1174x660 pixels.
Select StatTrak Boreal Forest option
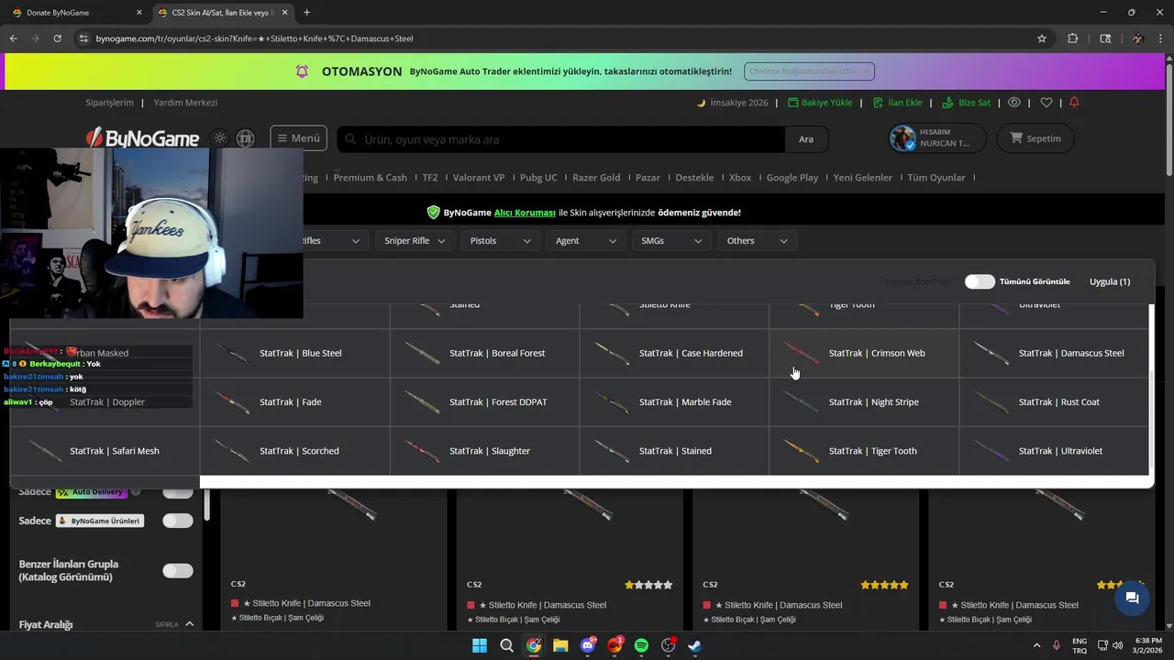tap(484, 353)
